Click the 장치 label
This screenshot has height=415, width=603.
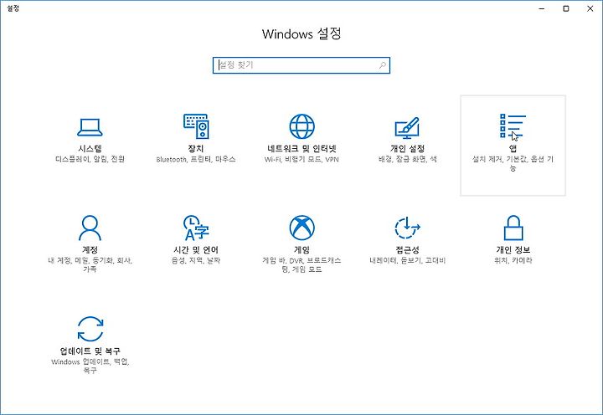pyautogui.click(x=196, y=148)
